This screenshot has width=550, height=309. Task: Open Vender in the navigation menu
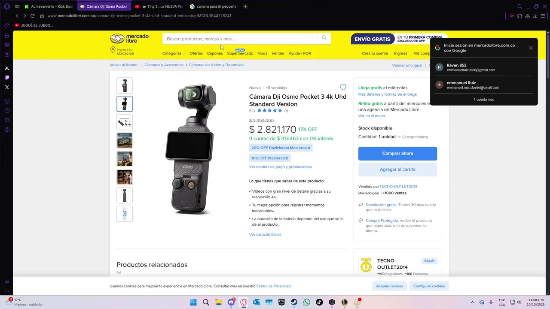coord(278,53)
